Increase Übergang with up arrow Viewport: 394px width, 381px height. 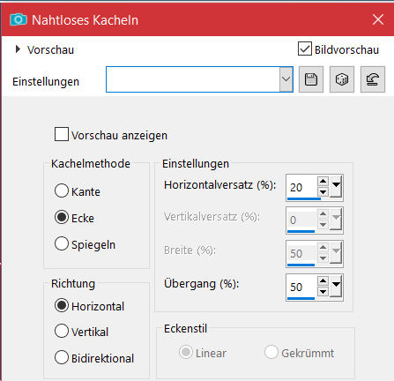[x=323, y=280]
